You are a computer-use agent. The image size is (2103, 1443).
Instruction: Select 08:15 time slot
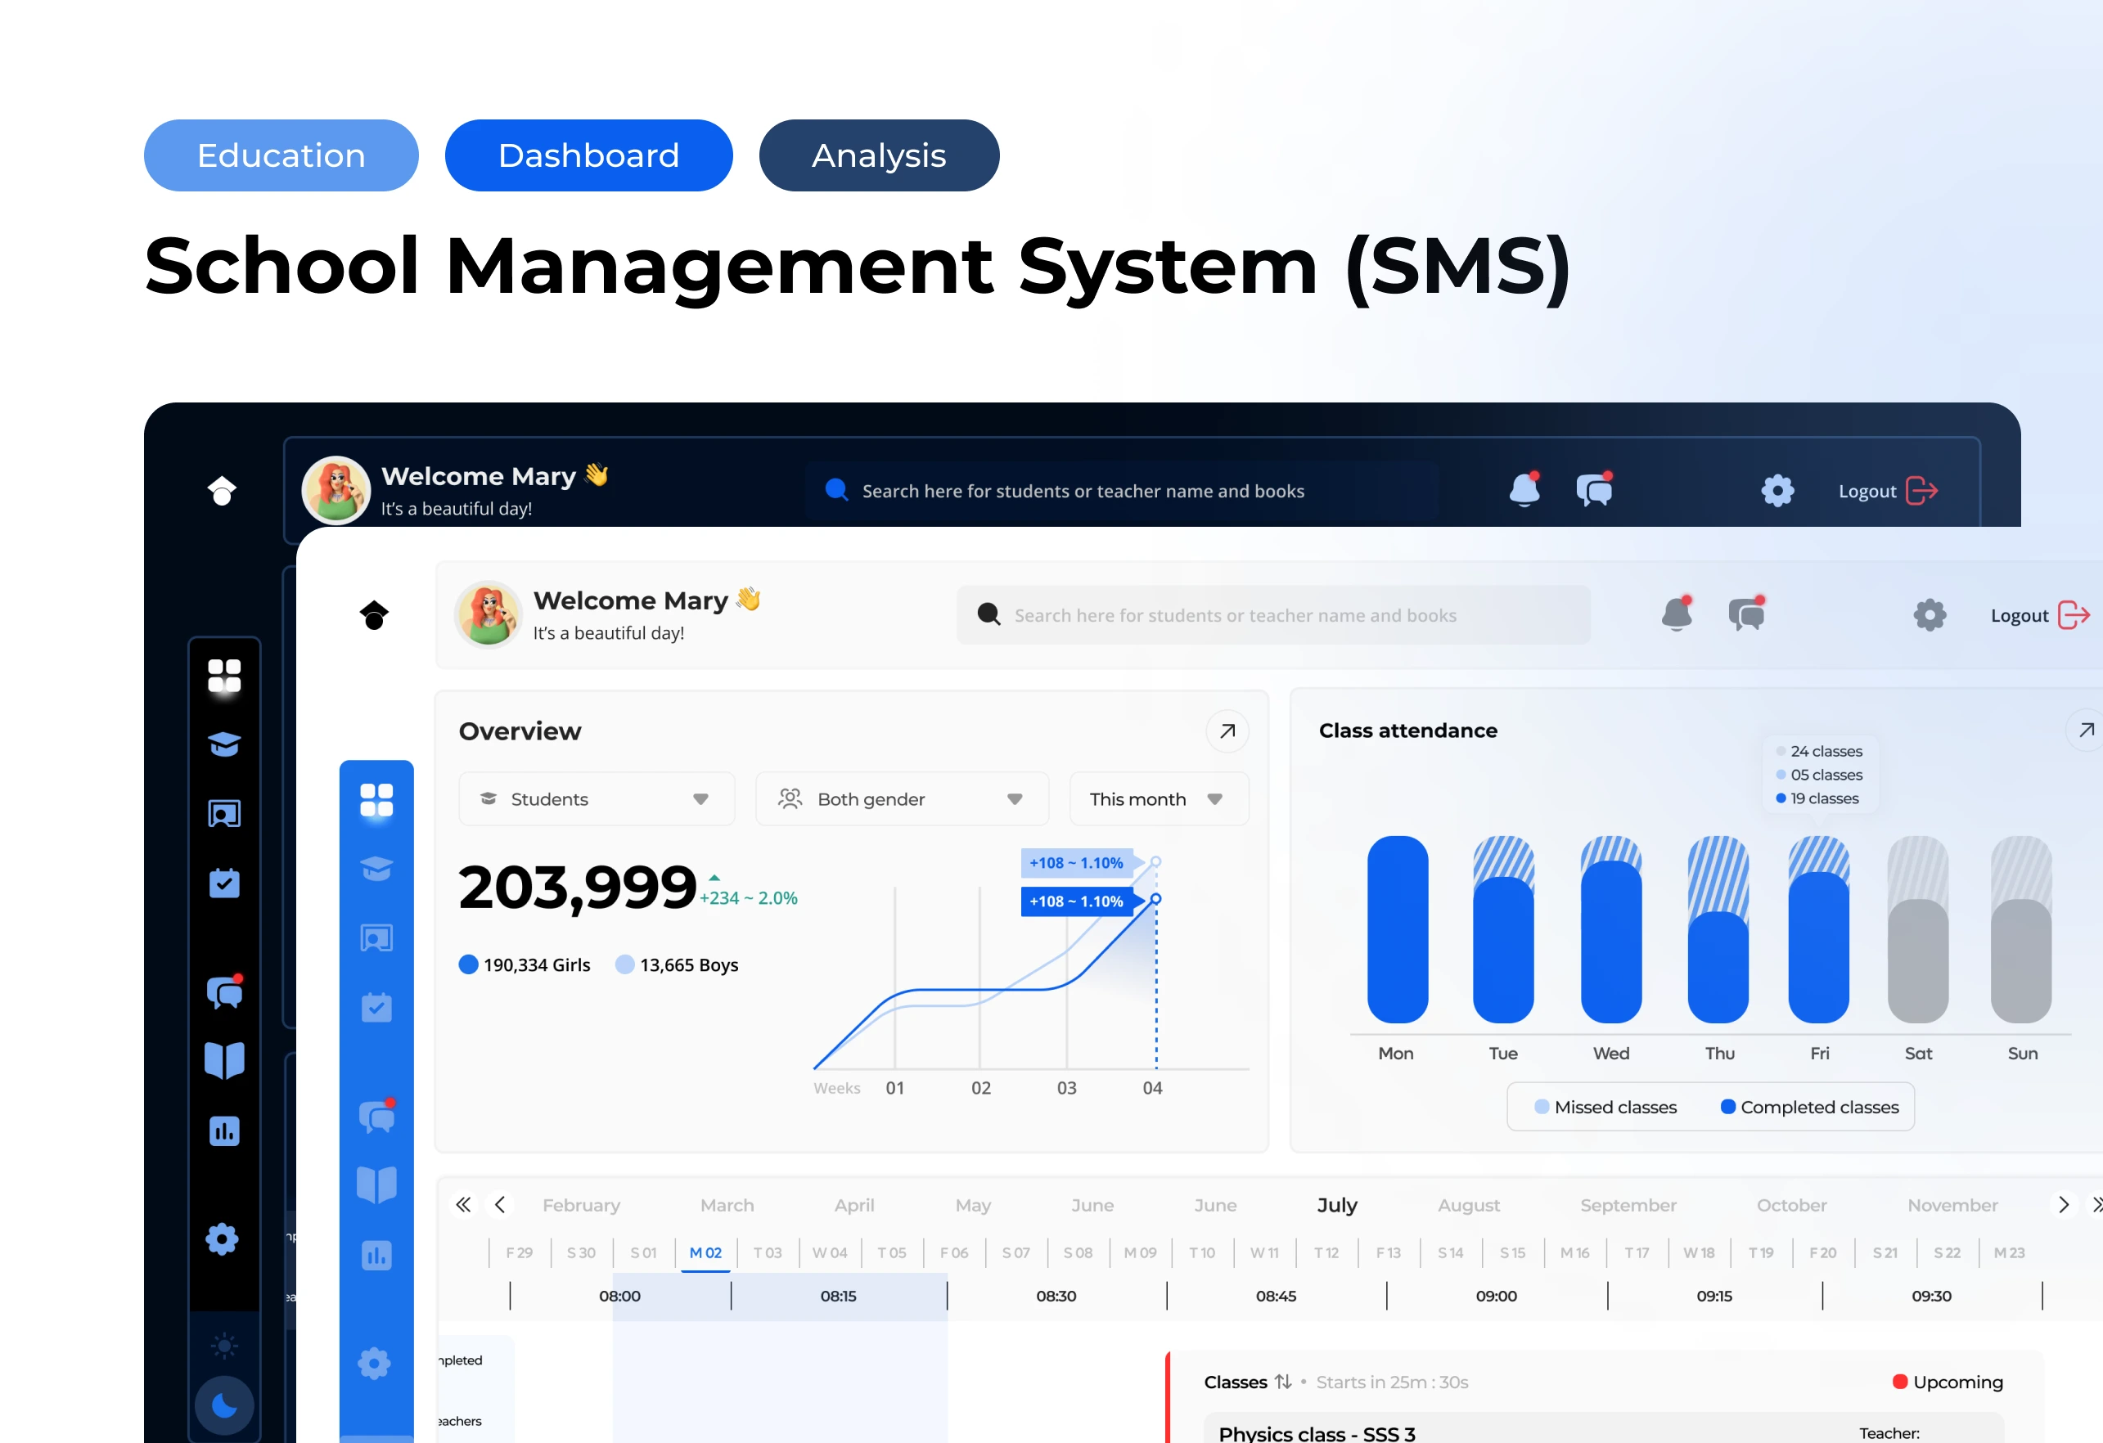(x=838, y=1296)
